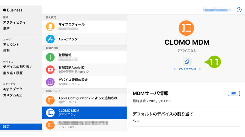
Task: Open the help question mark icon
Action: pyautogui.click(x=239, y=10)
